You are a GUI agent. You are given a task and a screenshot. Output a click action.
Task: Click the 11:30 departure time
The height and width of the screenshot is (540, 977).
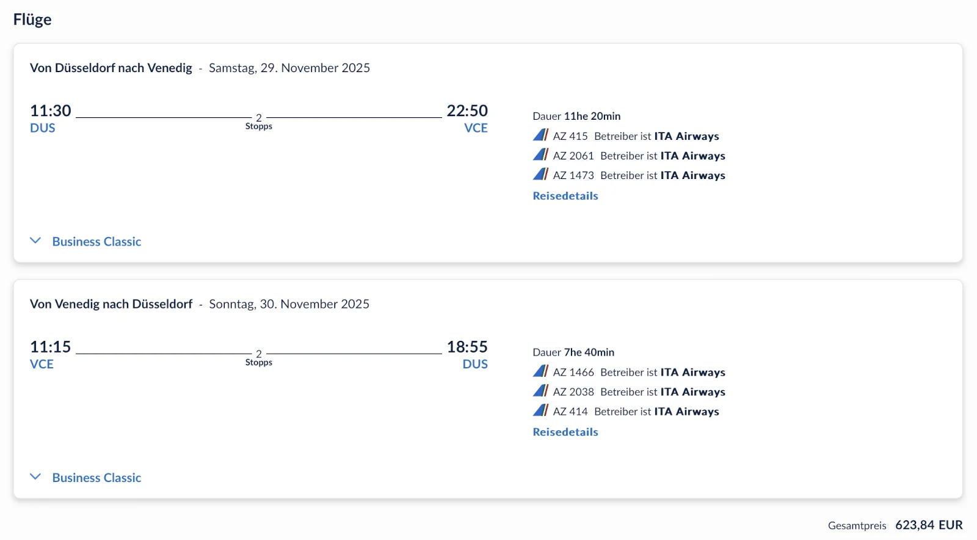[x=51, y=111]
